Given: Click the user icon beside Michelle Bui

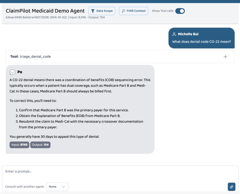Looking at the screenshot, I should tap(174, 34).
